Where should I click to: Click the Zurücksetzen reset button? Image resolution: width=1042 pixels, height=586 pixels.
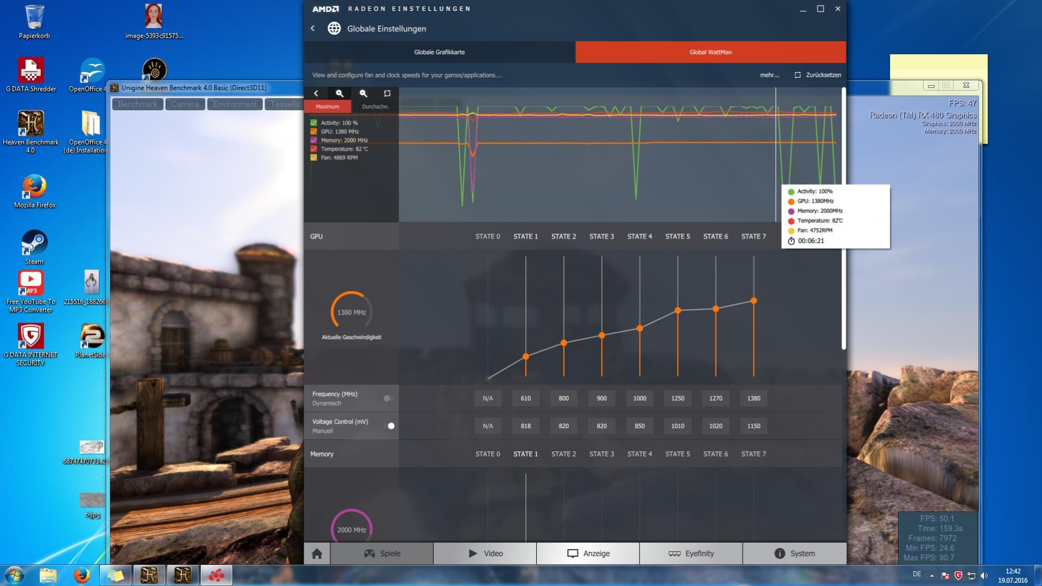coord(818,75)
